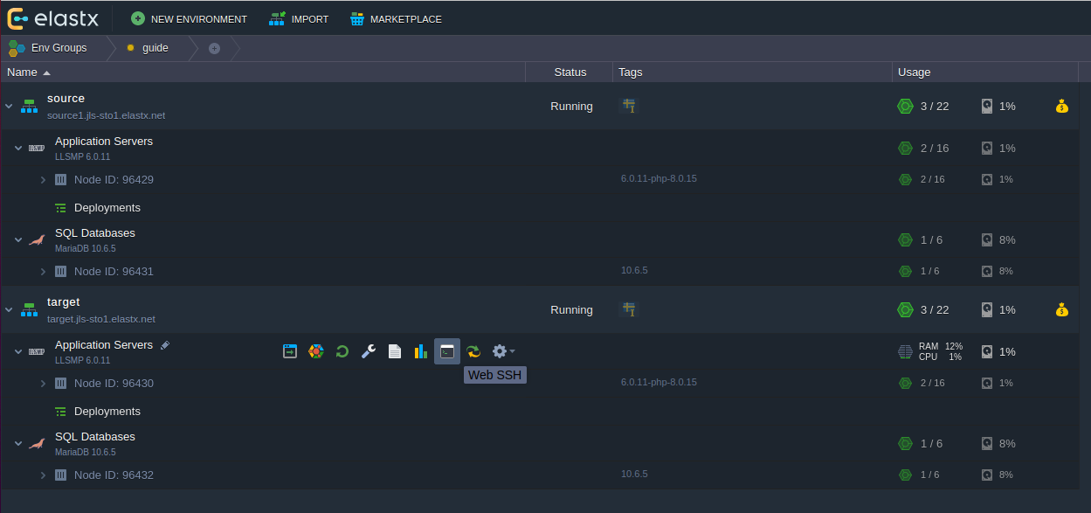
Task: Show Statistics bar chart icon
Action: pos(421,351)
